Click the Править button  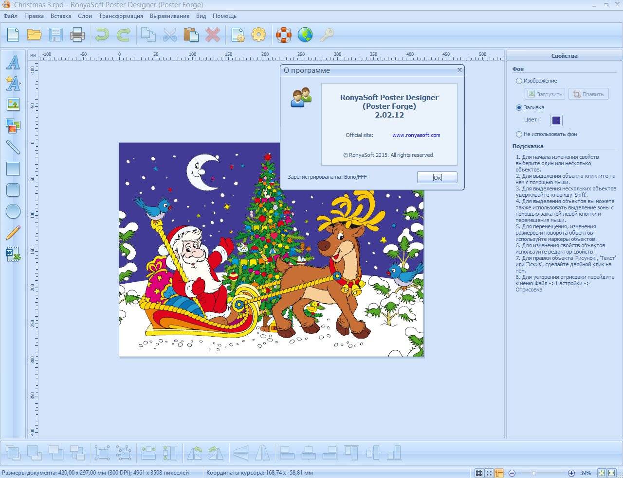pyautogui.click(x=588, y=94)
